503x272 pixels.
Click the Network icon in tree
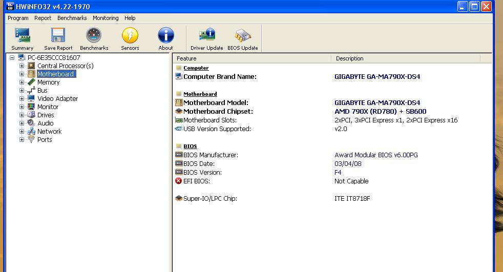pos(31,131)
